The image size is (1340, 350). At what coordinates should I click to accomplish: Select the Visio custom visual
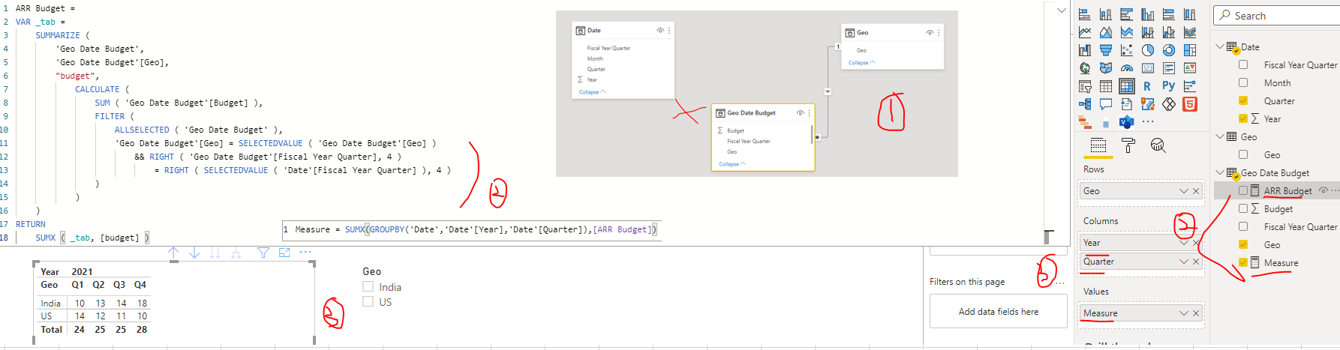pos(1127,122)
